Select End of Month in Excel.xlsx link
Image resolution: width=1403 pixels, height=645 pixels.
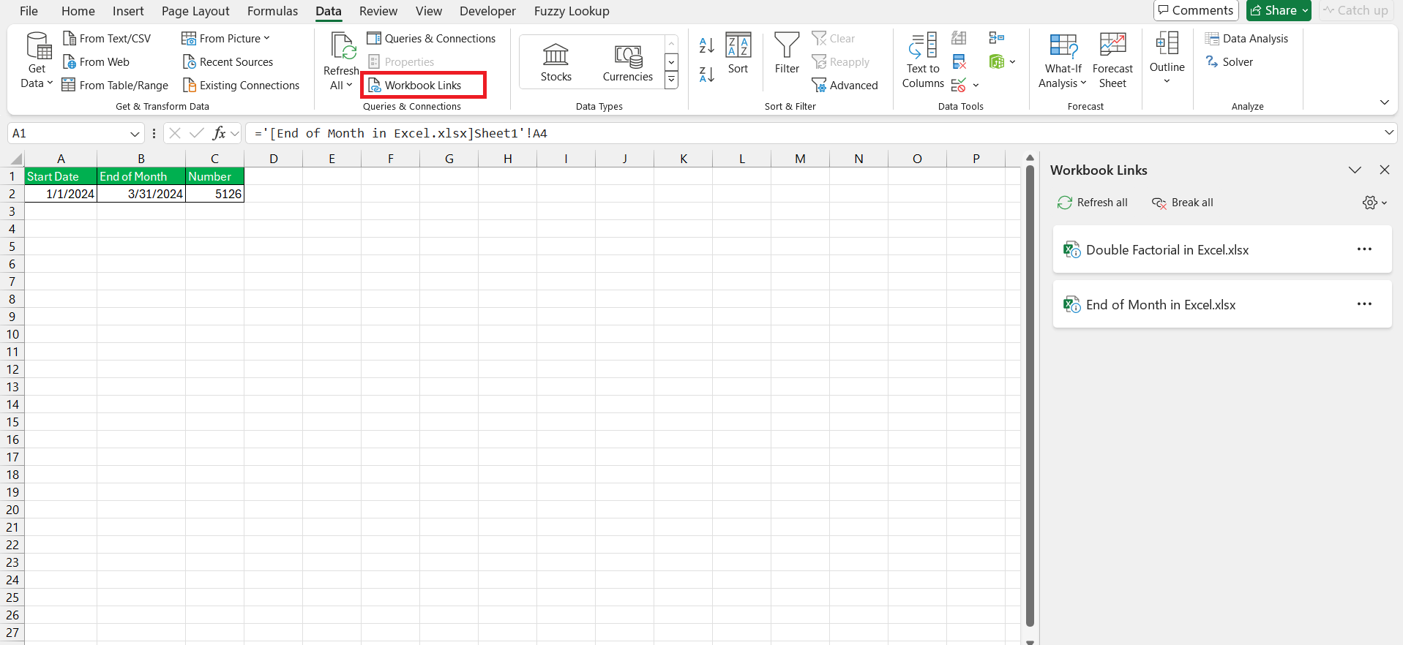point(1222,304)
